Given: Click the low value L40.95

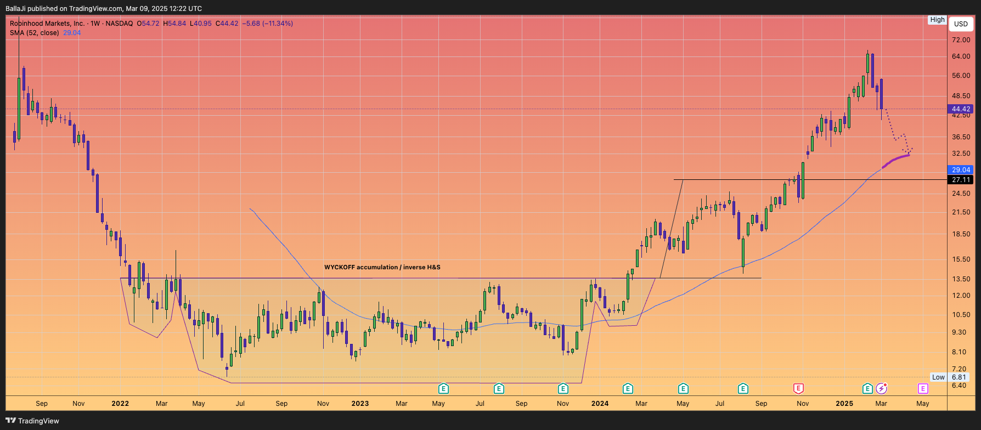Looking at the screenshot, I should tap(201, 24).
